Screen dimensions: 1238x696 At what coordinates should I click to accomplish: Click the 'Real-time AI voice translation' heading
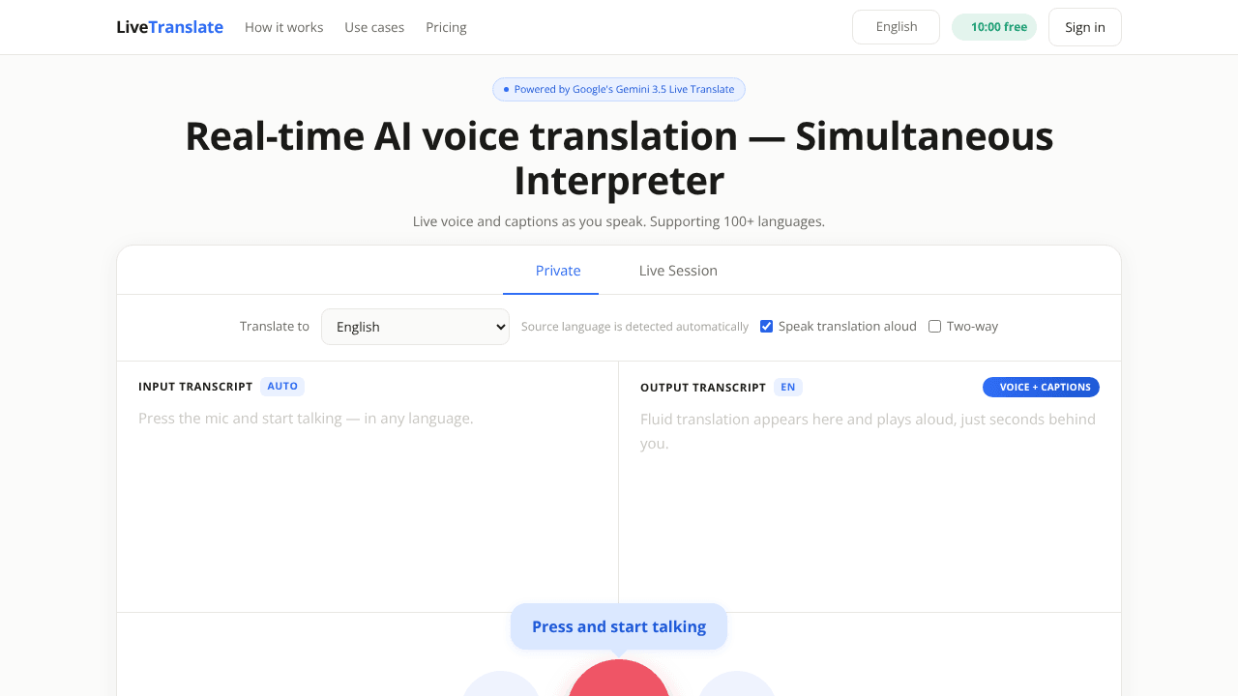coord(619,159)
